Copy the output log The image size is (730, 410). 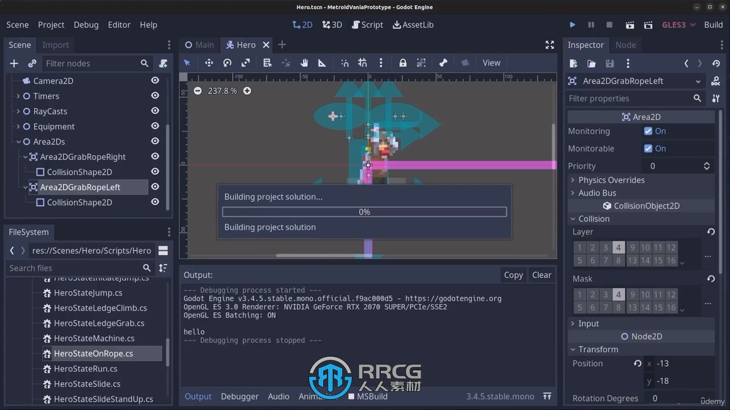click(x=513, y=274)
